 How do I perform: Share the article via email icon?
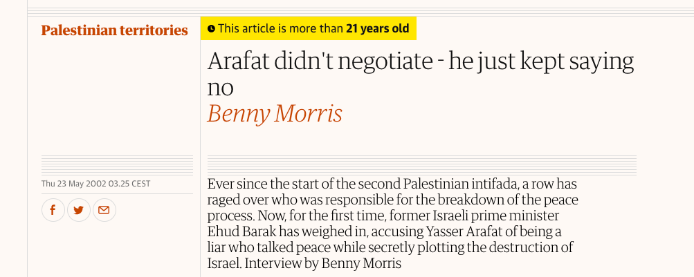[104, 210]
